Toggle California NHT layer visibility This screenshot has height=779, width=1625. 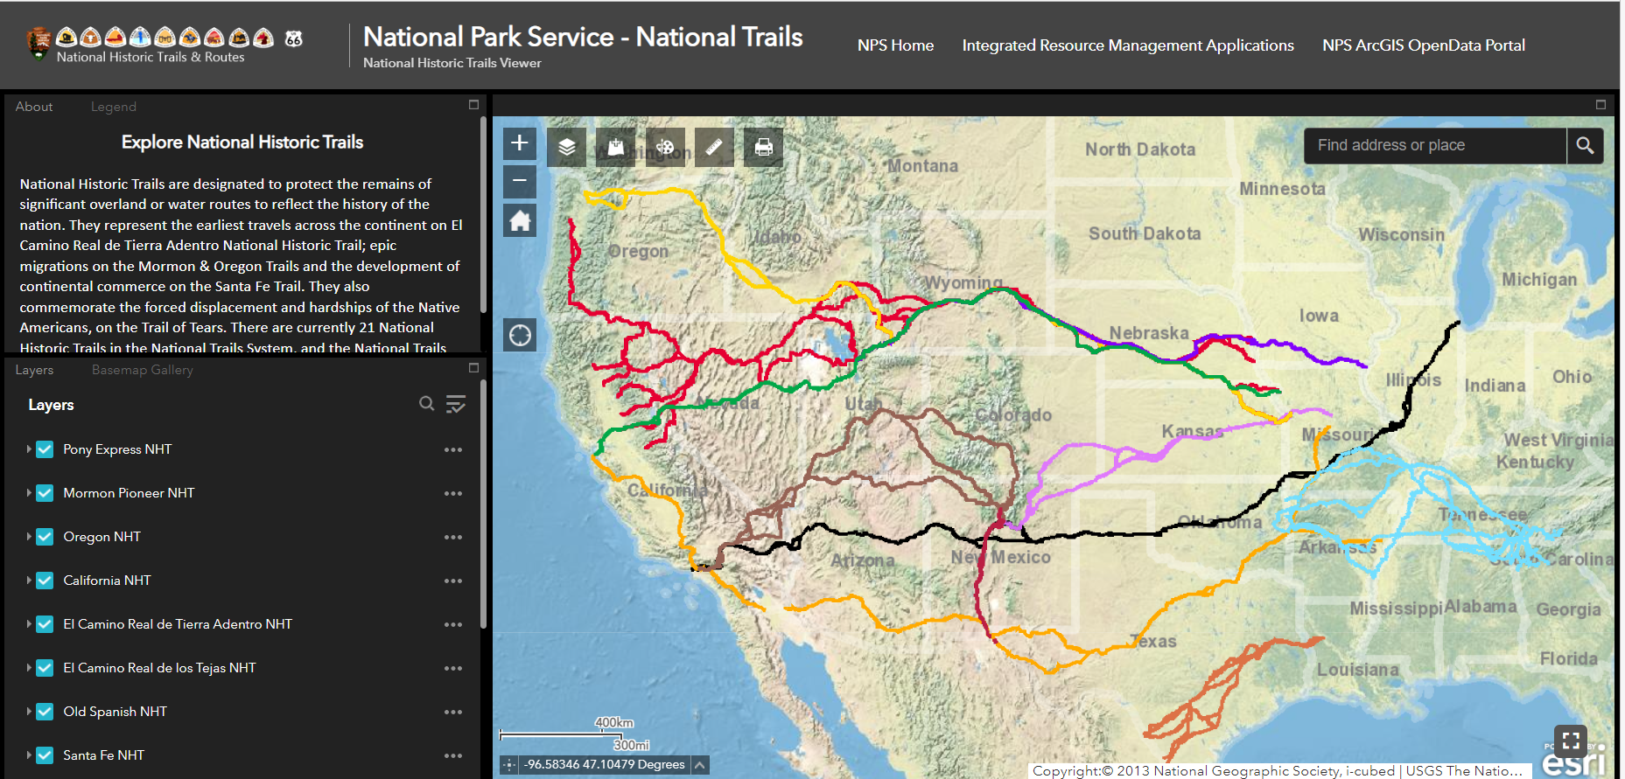tap(46, 581)
